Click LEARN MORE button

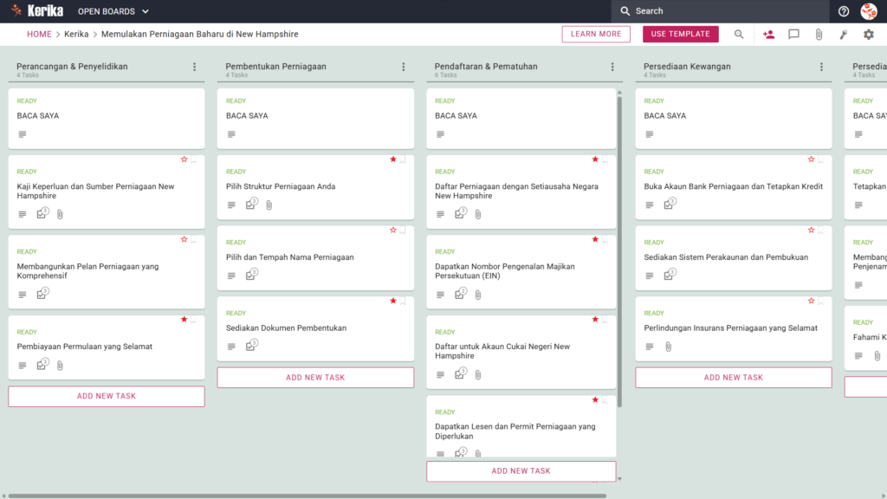point(596,34)
